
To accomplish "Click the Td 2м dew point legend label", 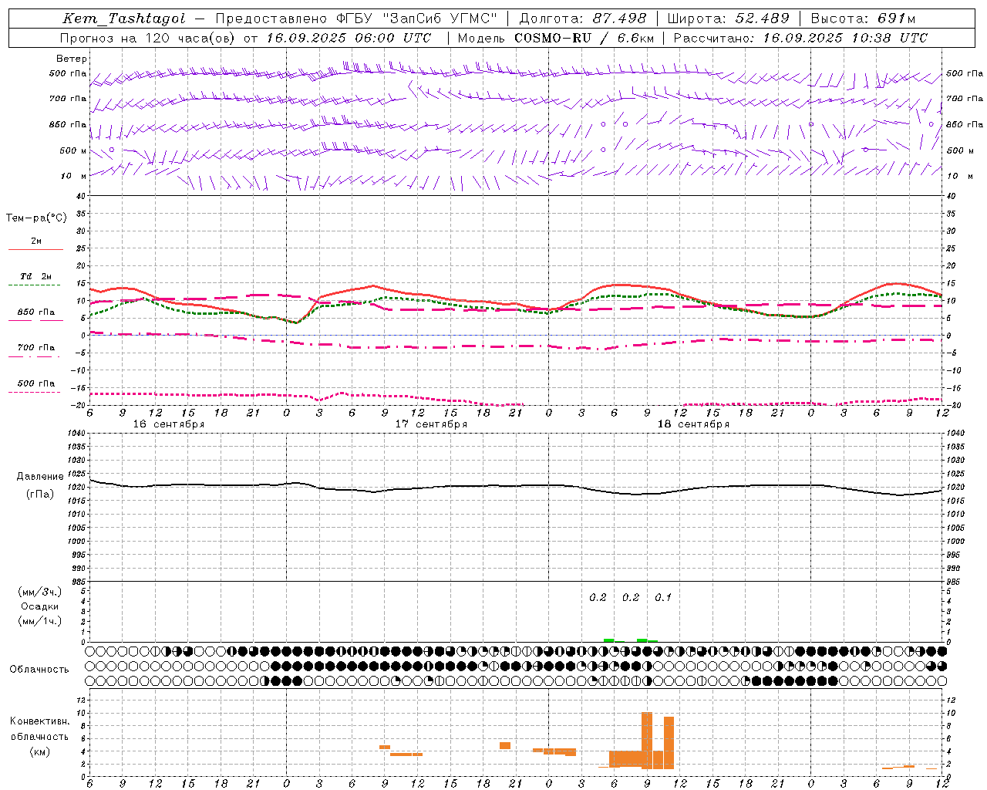I will (x=36, y=276).
